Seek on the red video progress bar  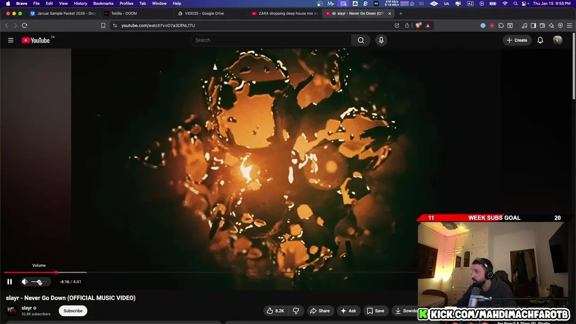click(30, 272)
